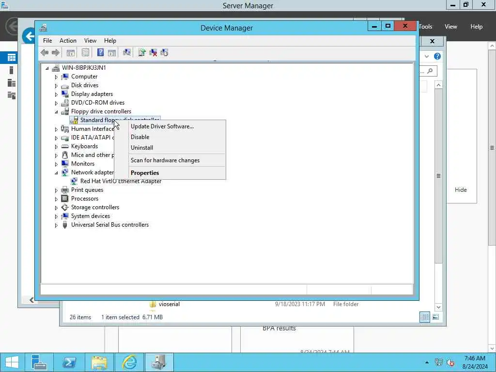Open PowerShell from the taskbar
This screenshot has width=496, height=372.
click(69, 362)
